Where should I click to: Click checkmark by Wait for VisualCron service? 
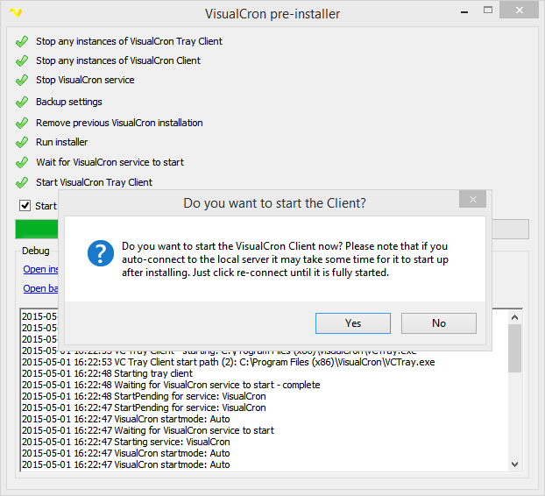coord(22,162)
